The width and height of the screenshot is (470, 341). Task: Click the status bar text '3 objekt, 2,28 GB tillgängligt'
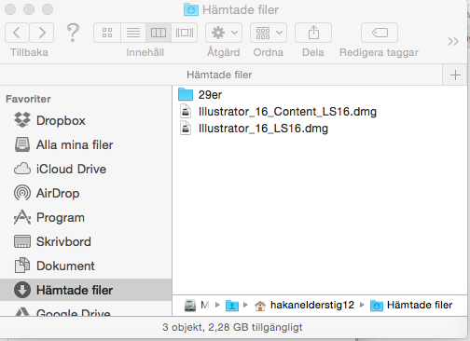point(232,327)
